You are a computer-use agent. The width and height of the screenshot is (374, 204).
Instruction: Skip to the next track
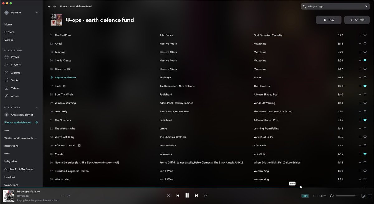[196, 196]
